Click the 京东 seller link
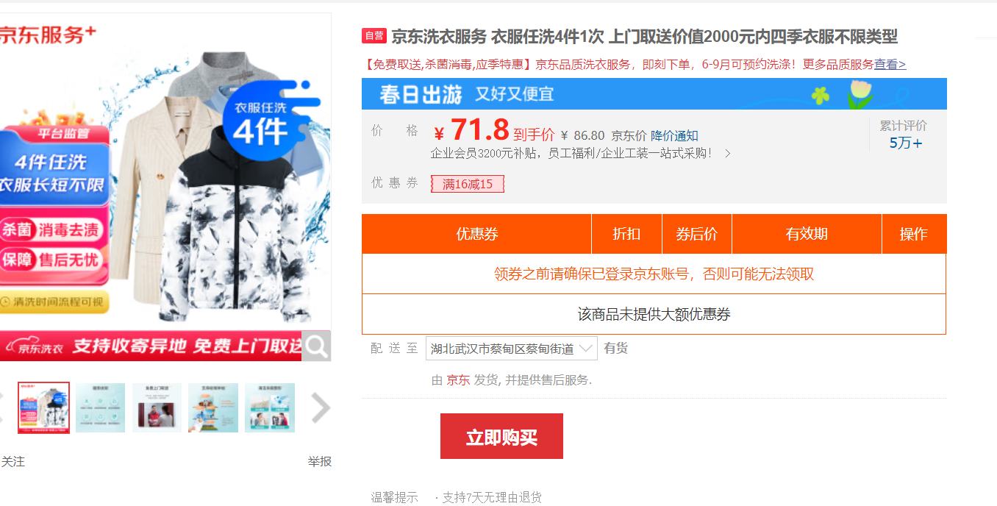Image resolution: width=997 pixels, height=506 pixels. (458, 380)
